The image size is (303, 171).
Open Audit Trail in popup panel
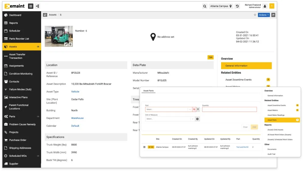click(271, 154)
